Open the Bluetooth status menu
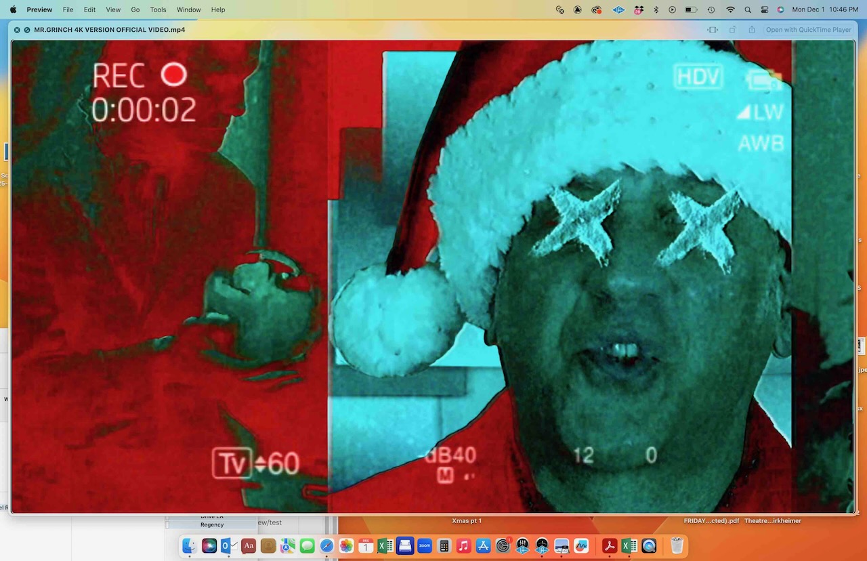Screen dimensions: 867x561 (656, 9)
